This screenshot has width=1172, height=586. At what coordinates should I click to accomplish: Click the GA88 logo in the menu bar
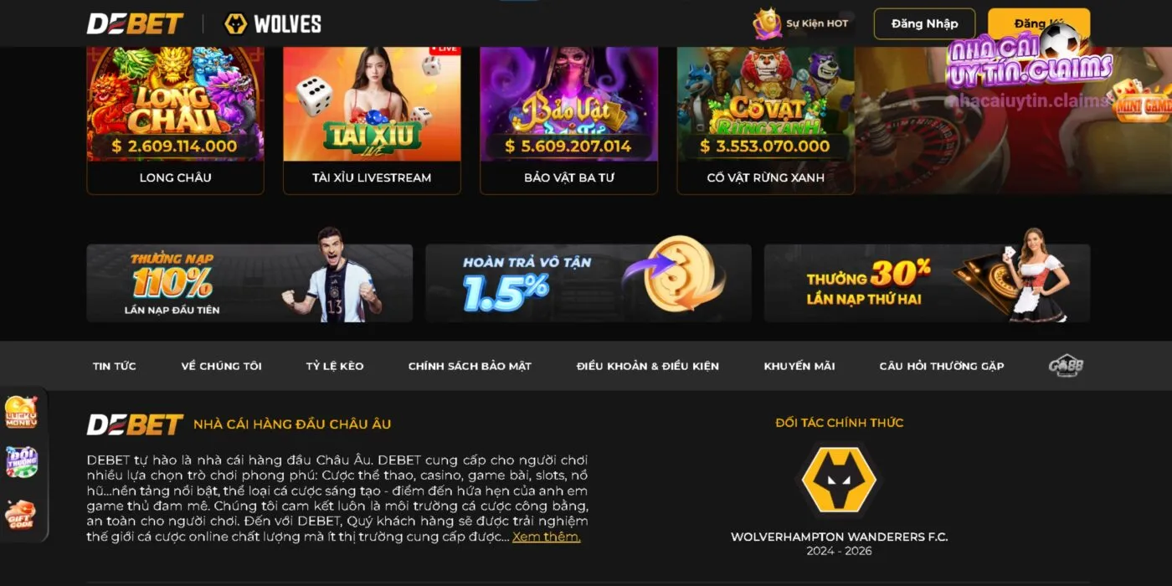(x=1066, y=366)
